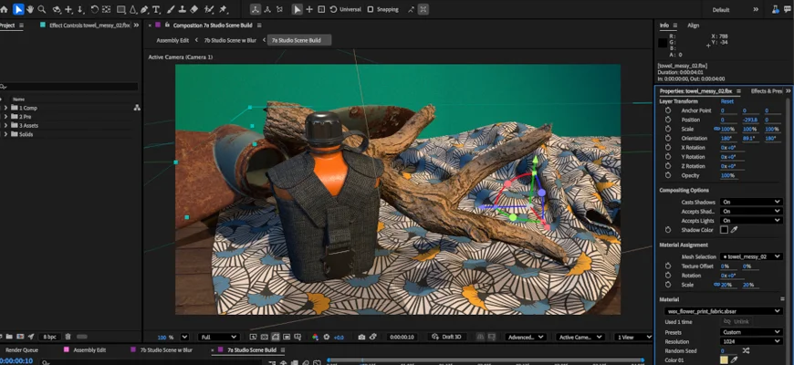The height and width of the screenshot is (365, 794).
Task: Toggle the Snapping checkbox
Action: (371, 9)
